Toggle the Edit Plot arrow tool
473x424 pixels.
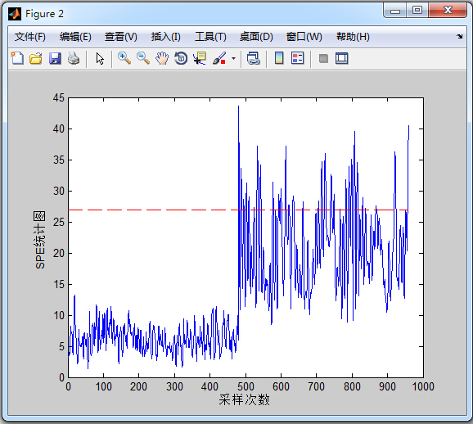100,59
